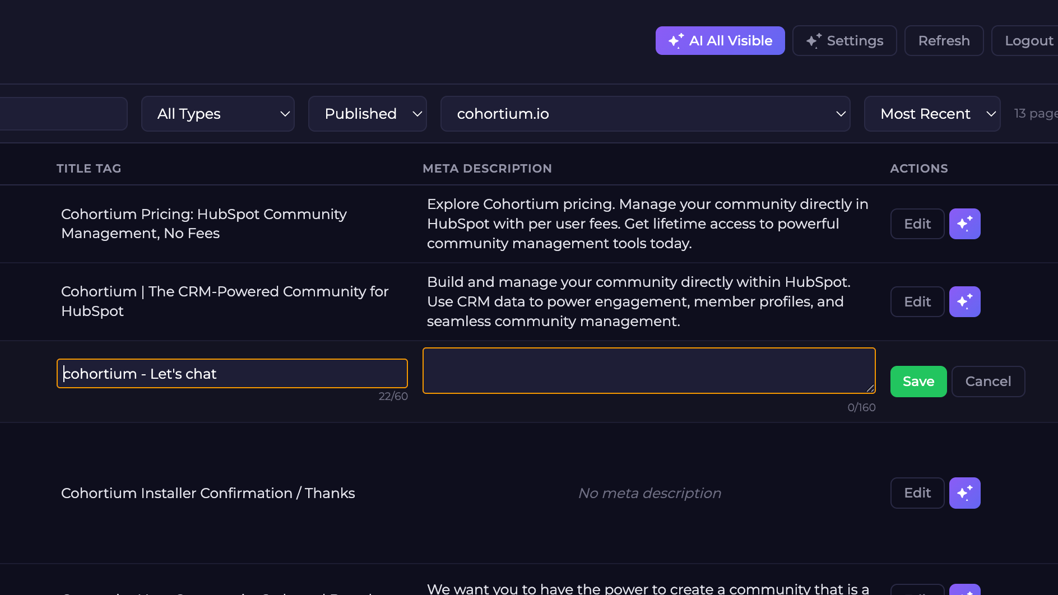Generate AI meta for CRM-Powered Community row

965,302
